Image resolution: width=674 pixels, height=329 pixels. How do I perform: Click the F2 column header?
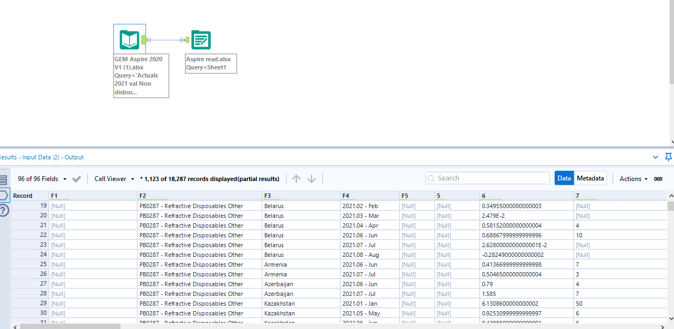[x=199, y=196]
